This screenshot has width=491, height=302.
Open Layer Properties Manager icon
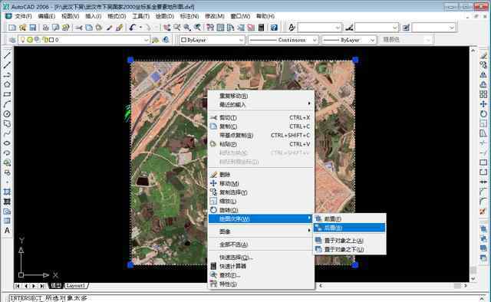point(12,40)
